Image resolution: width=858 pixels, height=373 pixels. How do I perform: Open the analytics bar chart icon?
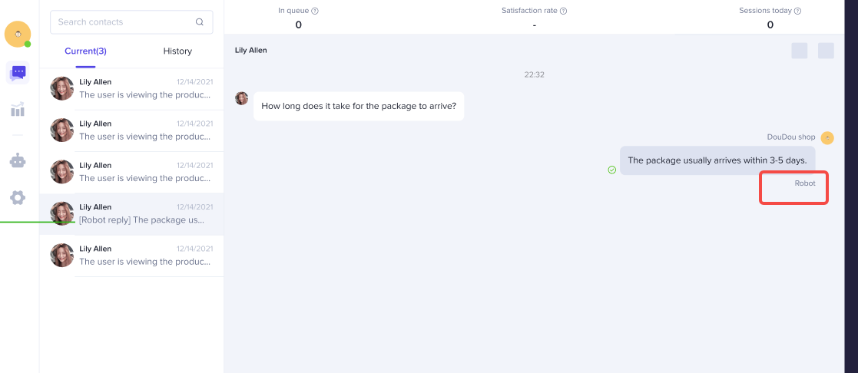pos(18,110)
